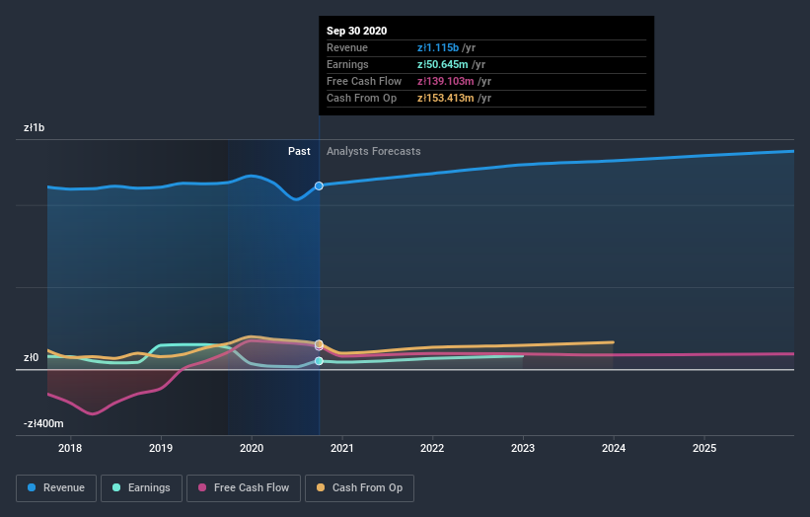Toggle the Cash From Op legend button
The width and height of the screenshot is (810, 517).
(359, 488)
